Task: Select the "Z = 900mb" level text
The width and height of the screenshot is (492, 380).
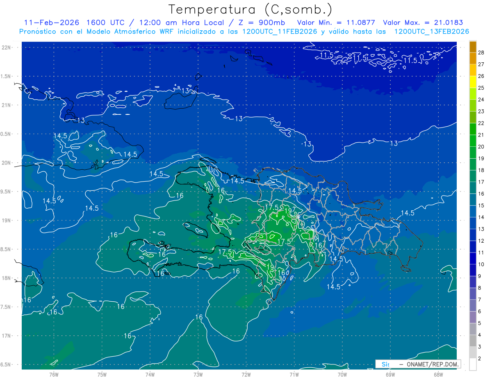Action: click(x=262, y=23)
